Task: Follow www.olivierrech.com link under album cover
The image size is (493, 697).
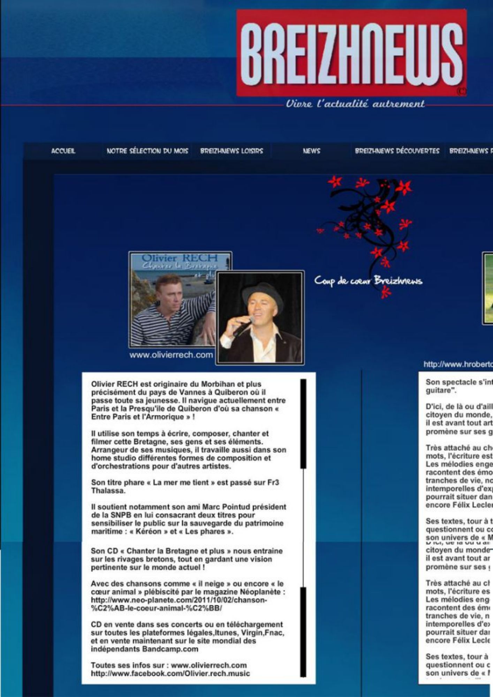Action: coord(171,355)
